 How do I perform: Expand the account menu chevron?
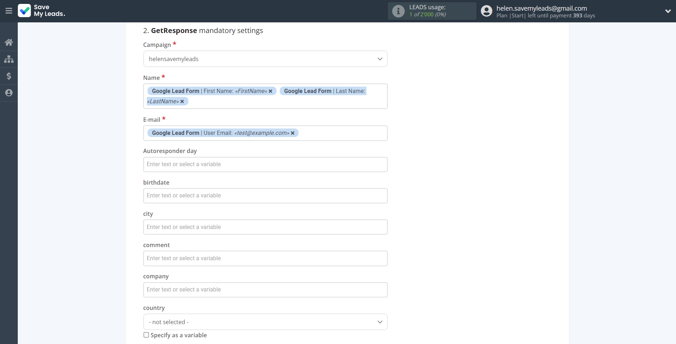[668, 11]
